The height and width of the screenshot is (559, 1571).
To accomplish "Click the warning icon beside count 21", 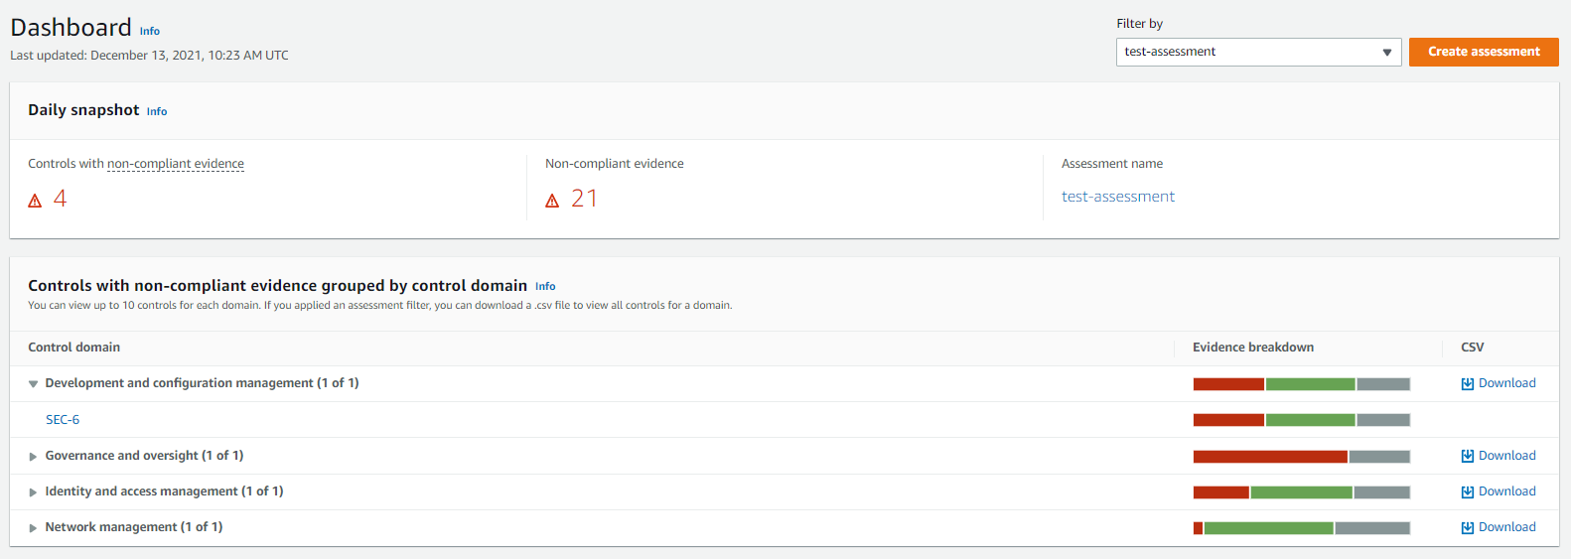I will point(552,201).
